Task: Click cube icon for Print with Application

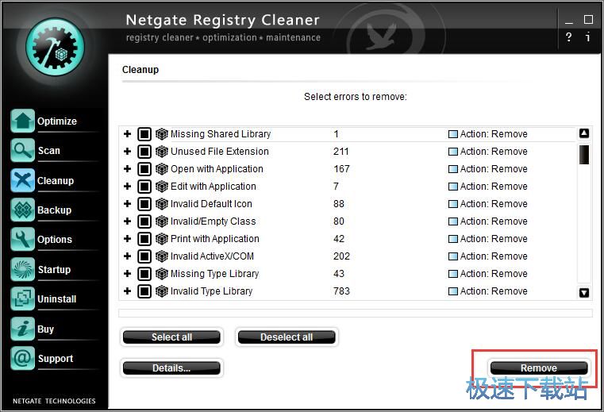Action: click(x=162, y=239)
